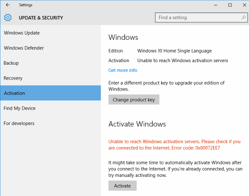This screenshot has width=249, height=196.
Task: Follow the Get more info link
Action: [x=123, y=70]
